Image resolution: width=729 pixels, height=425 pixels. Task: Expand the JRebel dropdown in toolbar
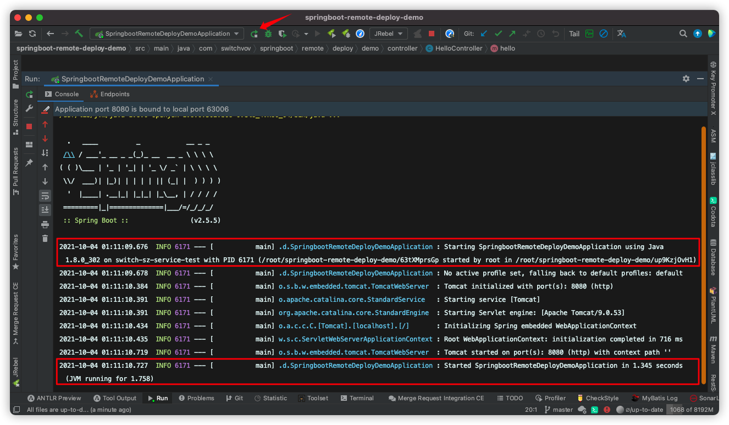(x=388, y=34)
